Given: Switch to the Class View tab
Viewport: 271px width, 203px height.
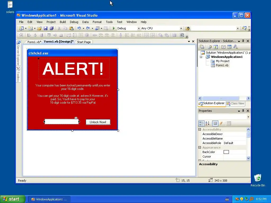Looking at the screenshot, I should (235, 103).
